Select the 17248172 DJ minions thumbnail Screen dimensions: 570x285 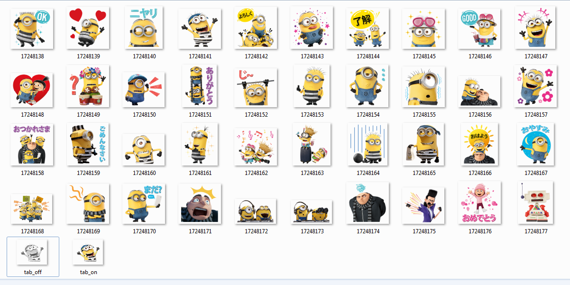click(x=256, y=211)
